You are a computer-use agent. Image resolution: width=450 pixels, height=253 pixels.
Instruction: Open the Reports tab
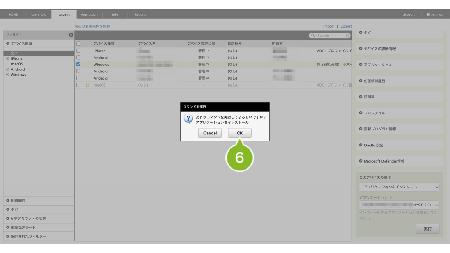coord(140,14)
